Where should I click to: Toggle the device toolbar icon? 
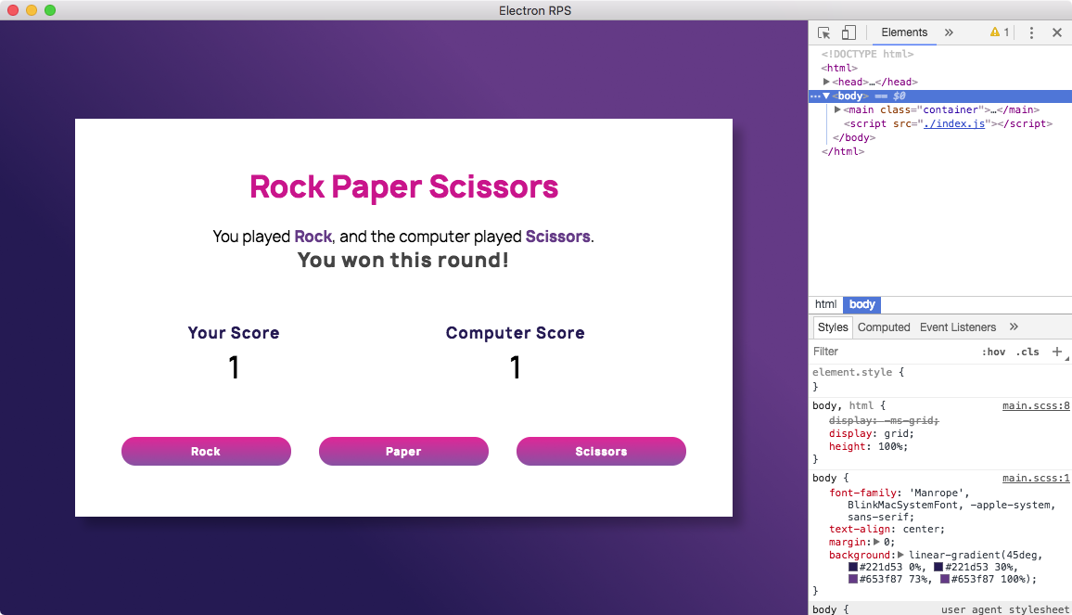tap(849, 32)
